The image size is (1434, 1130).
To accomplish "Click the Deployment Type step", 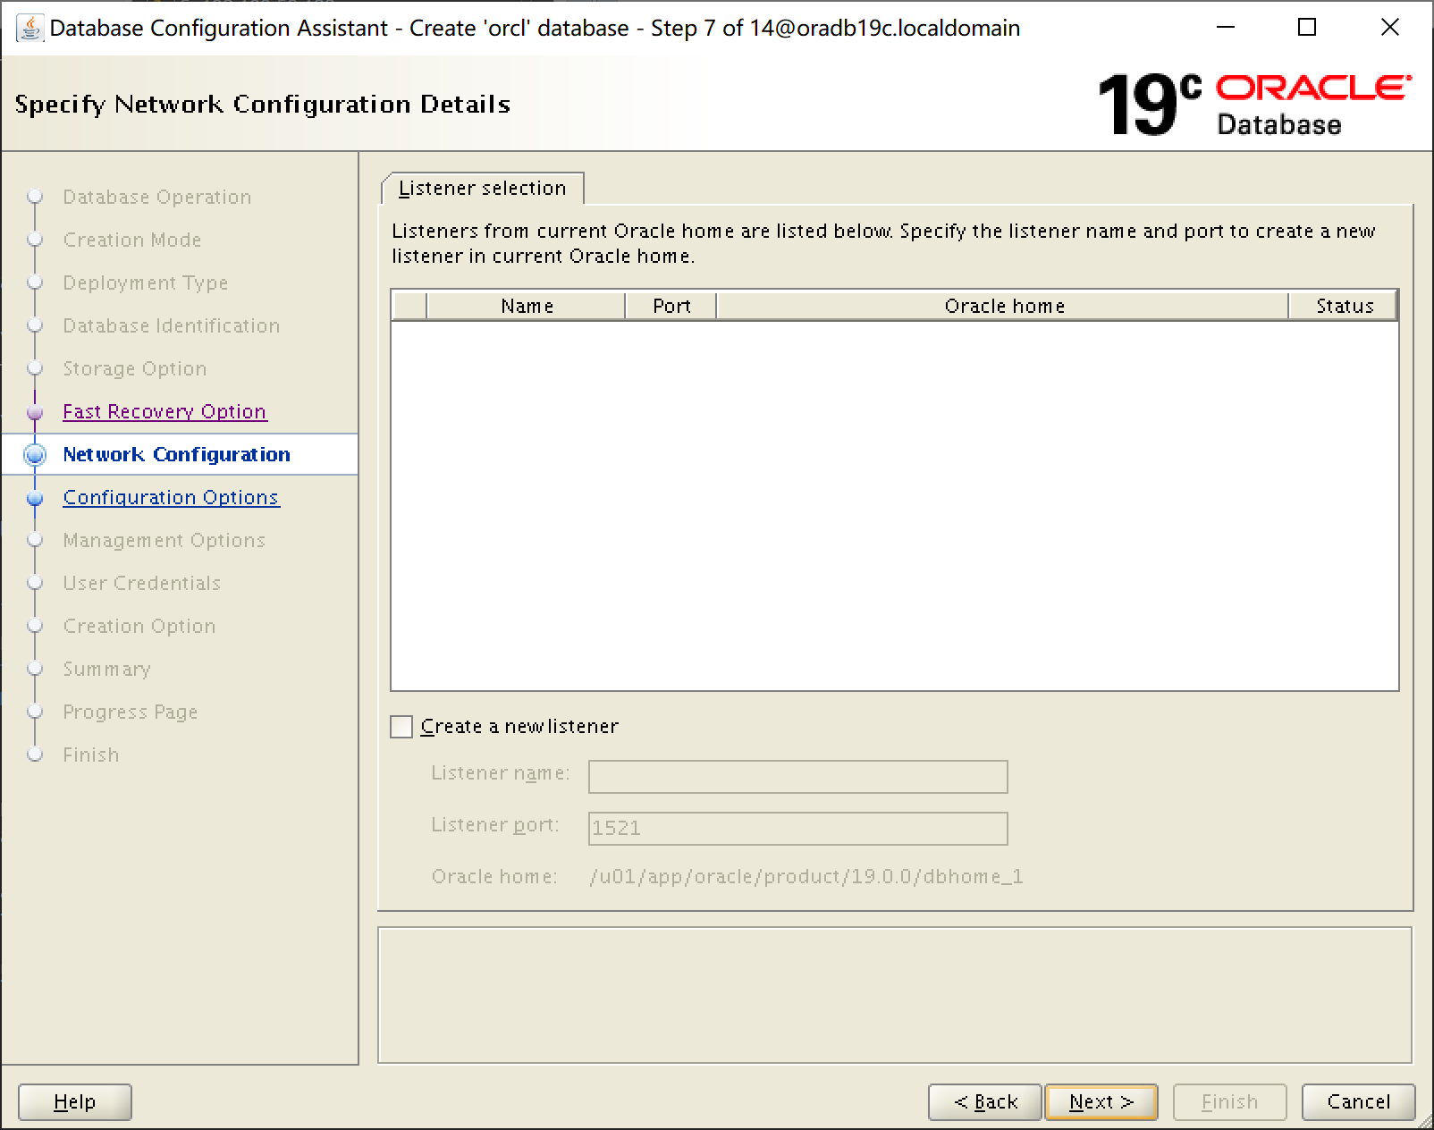I will click(x=145, y=282).
